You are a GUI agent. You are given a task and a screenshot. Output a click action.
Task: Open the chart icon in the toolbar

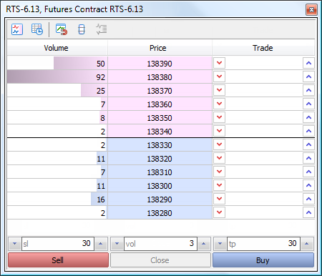[x=17, y=29]
